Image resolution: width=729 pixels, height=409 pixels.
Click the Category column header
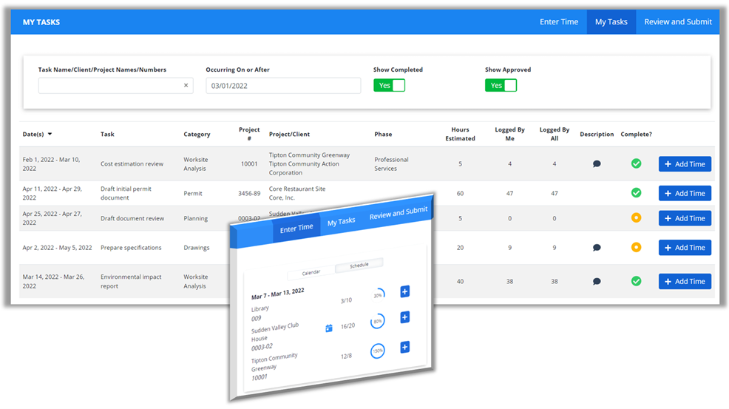coord(197,134)
